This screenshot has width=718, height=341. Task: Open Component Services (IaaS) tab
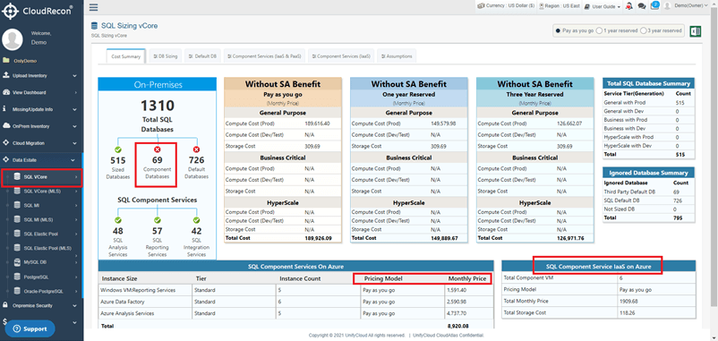click(x=341, y=56)
